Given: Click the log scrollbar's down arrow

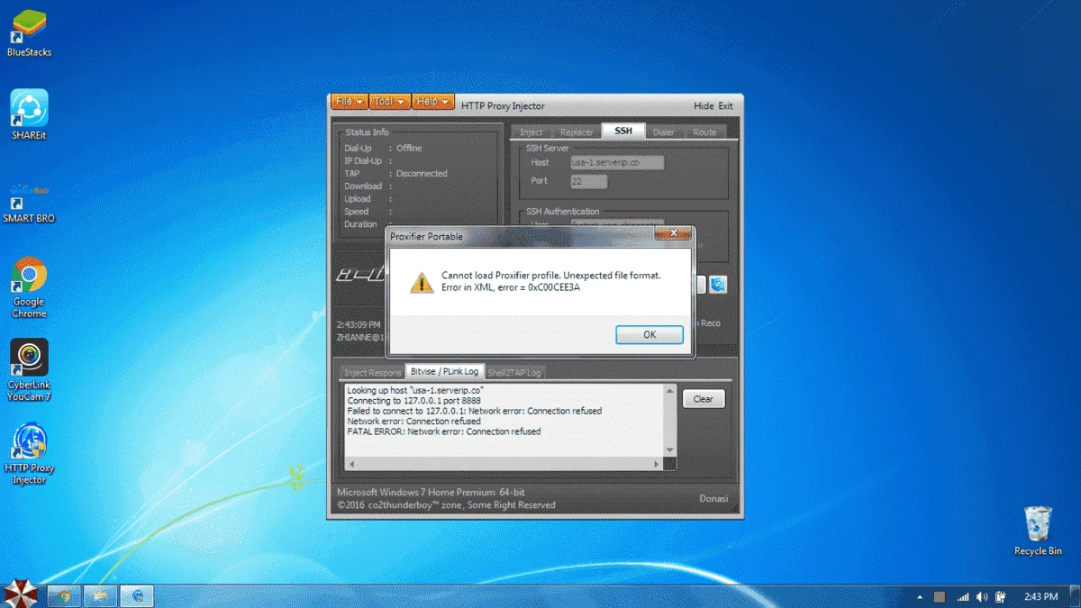Looking at the screenshot, I should pyautogui.click(x=669, y=449).
